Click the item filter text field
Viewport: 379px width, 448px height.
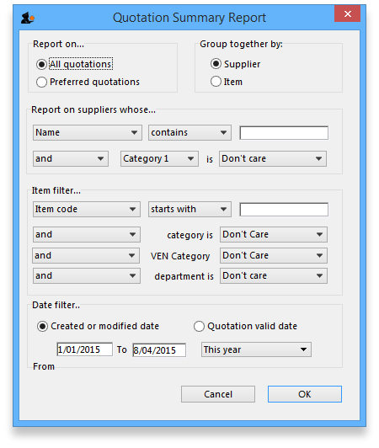(x=284, y=210)
